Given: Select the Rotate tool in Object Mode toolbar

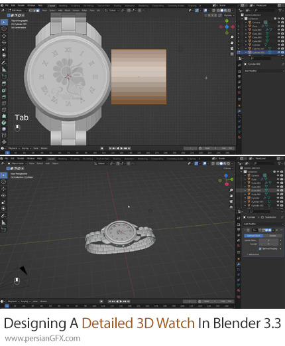Looking at the screenshot, I should pyautogui.click(x=4, y=195).
